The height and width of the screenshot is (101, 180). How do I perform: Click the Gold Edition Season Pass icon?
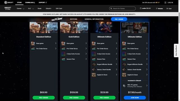[x=63, y=59]
